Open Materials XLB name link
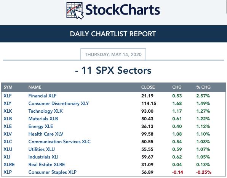The image size is (227, 178). tap(43, 119)
